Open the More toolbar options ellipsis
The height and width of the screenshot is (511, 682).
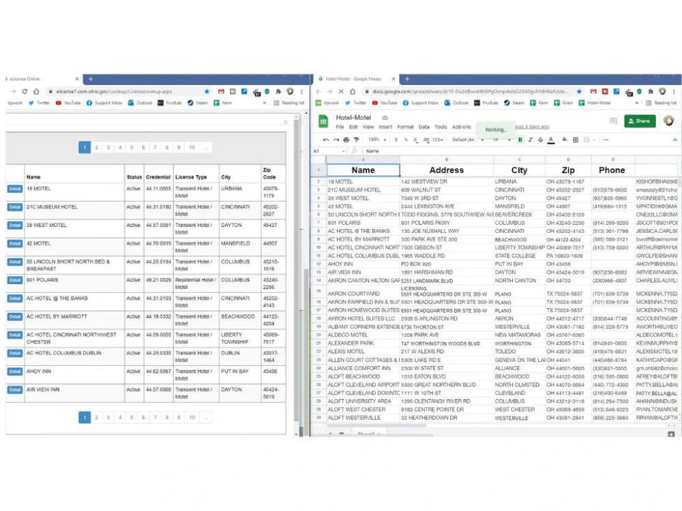pyautogui.click(x=606, y=140)
